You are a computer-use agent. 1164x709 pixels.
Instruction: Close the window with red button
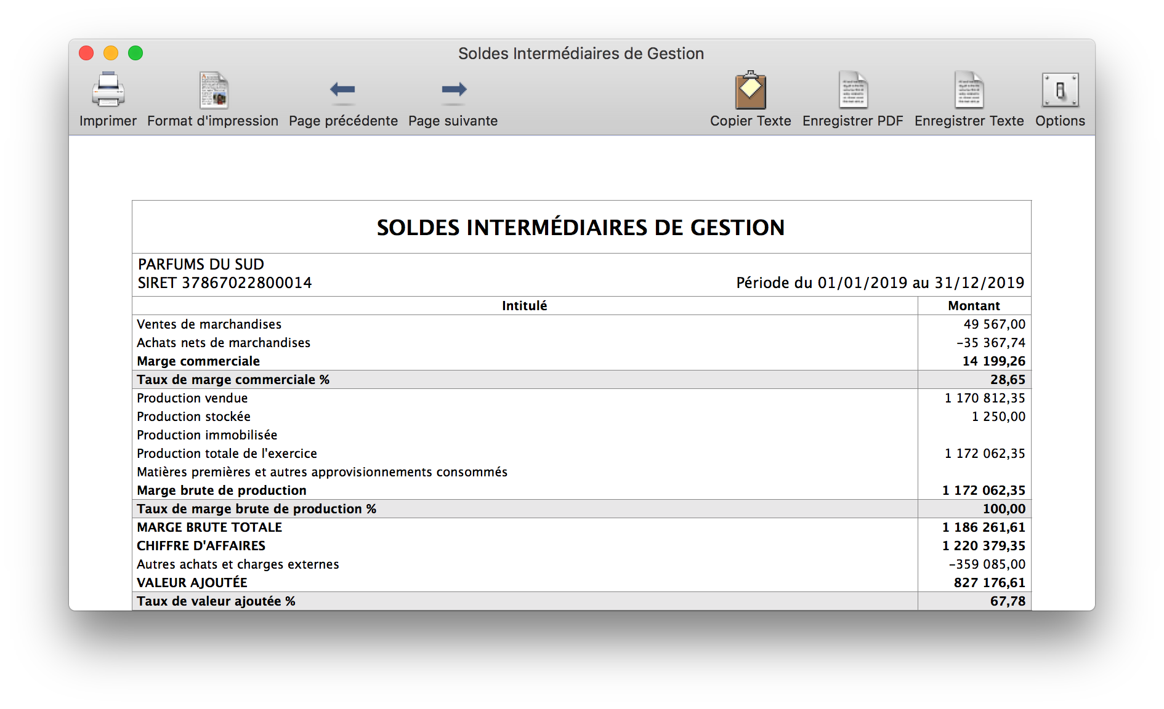tap(87, 54)
